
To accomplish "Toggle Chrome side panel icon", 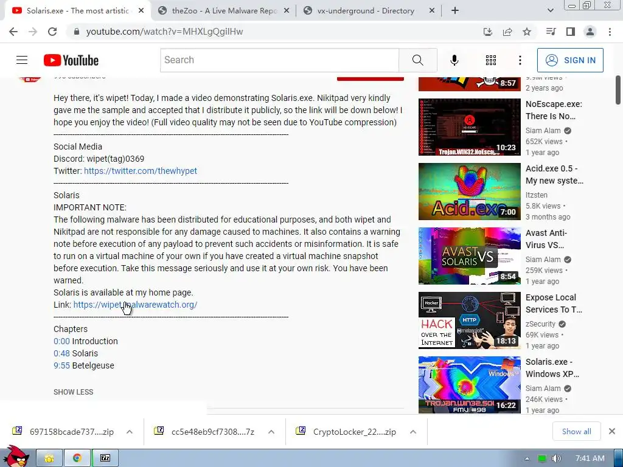I will tap(571, 32).
